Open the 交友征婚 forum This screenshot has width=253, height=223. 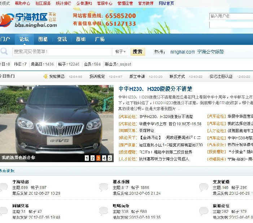(x=221, y=182)
